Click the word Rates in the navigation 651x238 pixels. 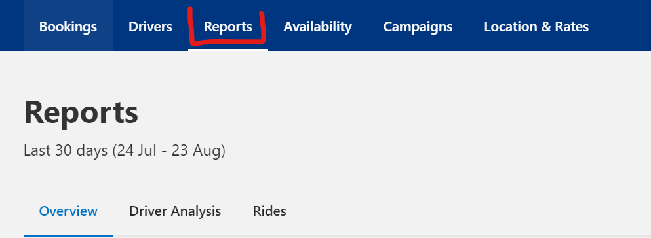point(569,27)
